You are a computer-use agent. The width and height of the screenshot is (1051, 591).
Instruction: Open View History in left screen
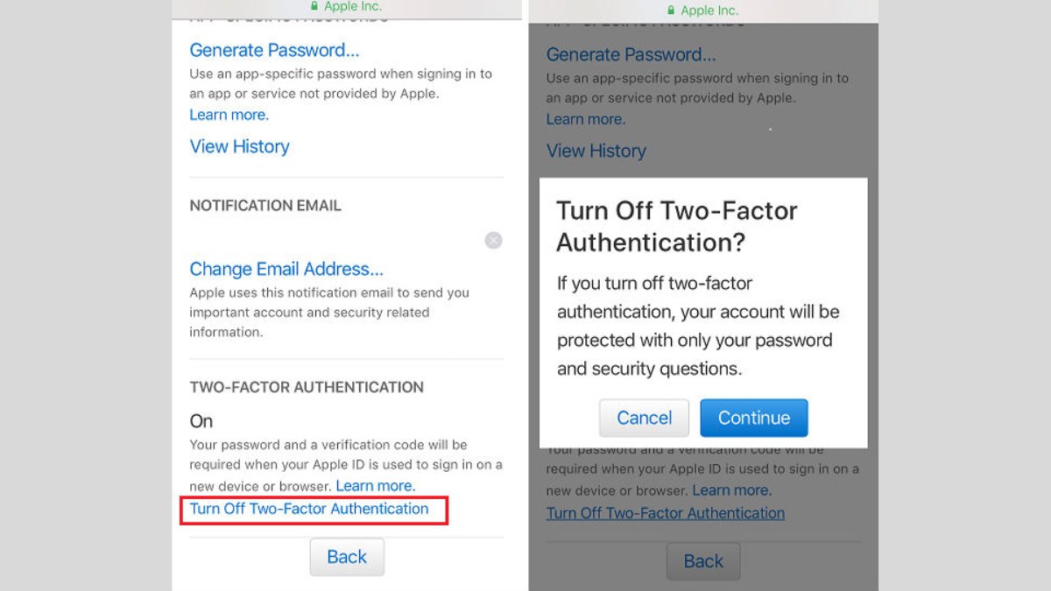coord(240,146)
